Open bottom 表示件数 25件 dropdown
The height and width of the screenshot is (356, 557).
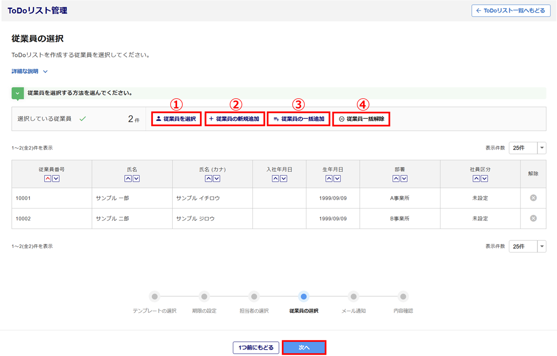point(527,246)
